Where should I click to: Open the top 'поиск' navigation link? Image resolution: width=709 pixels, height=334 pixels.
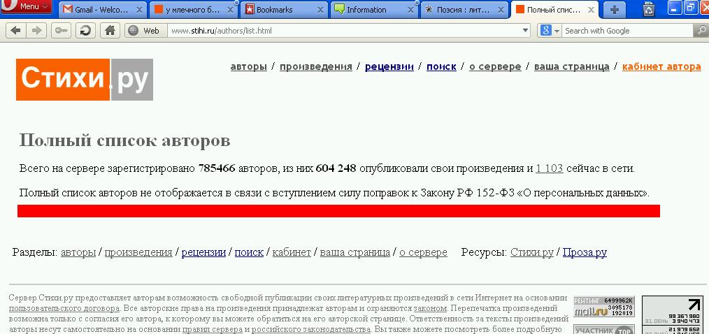[441, 66]
